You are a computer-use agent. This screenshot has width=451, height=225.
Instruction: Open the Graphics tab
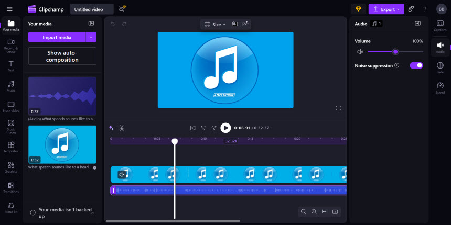11,167
